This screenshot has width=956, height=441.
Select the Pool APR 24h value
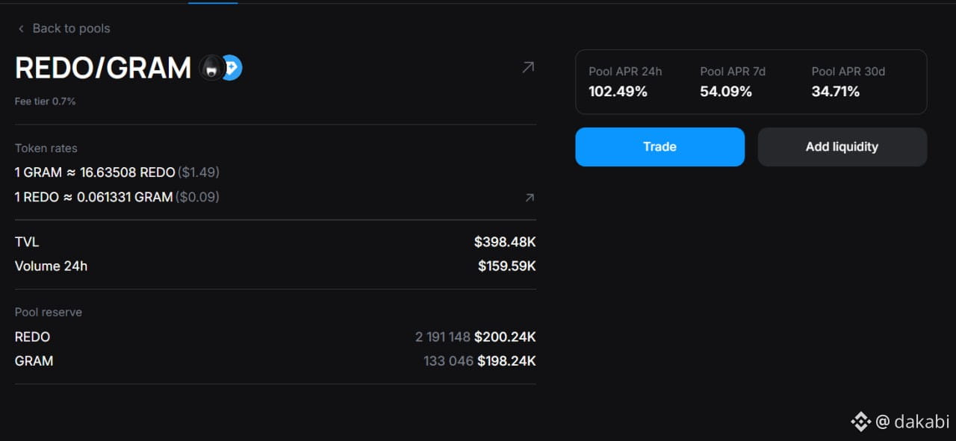(618, 92)
